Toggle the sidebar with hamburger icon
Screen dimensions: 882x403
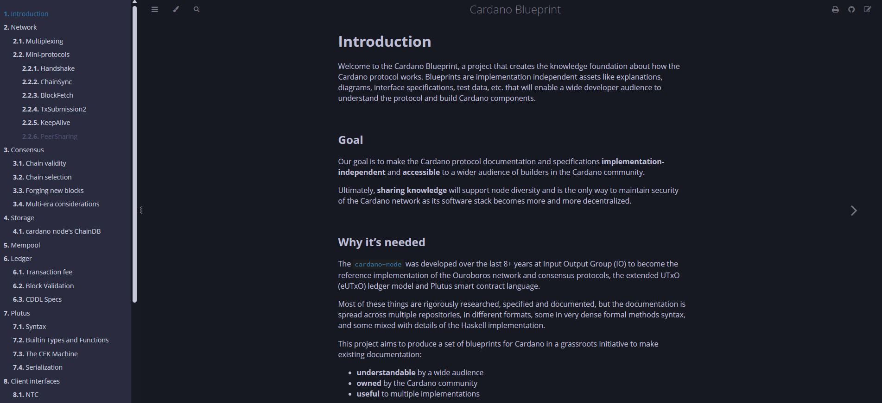pos(155,9)
